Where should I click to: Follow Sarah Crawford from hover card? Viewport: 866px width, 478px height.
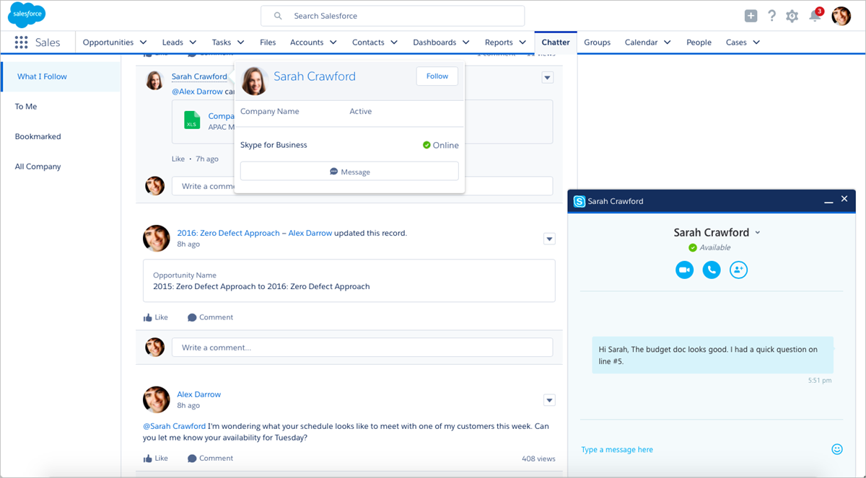[x=437, y=76]
